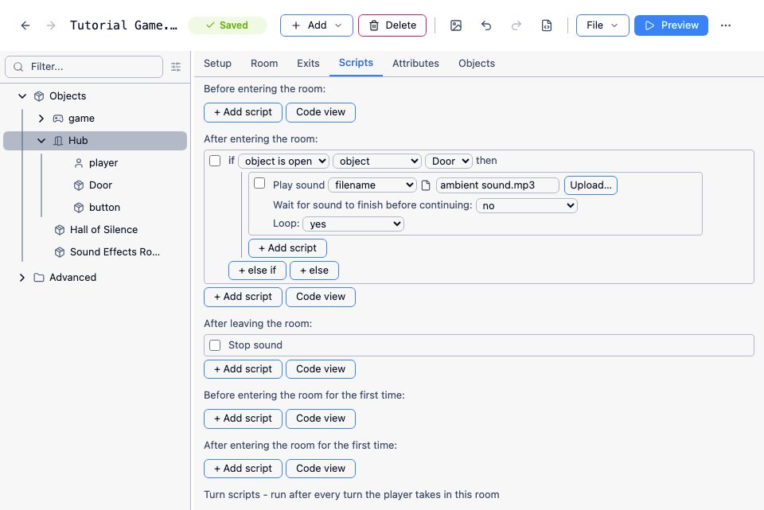Add script under Before entering the room
764x510 pixels.
click(244, 112)
